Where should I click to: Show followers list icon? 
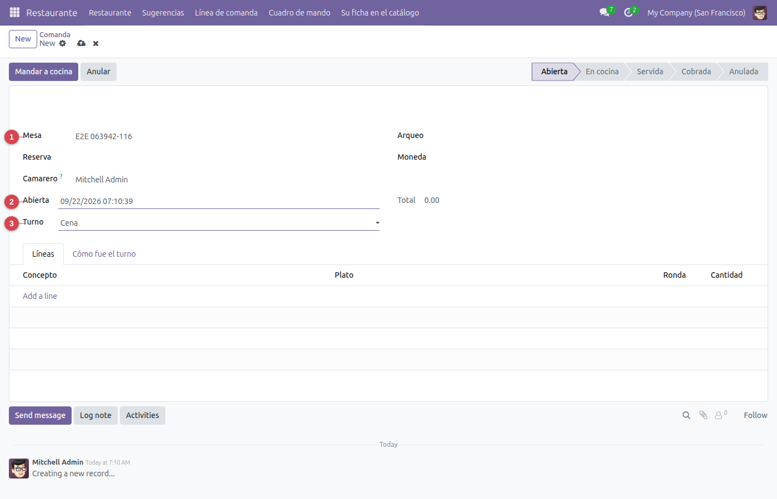(x=720, y=415)
